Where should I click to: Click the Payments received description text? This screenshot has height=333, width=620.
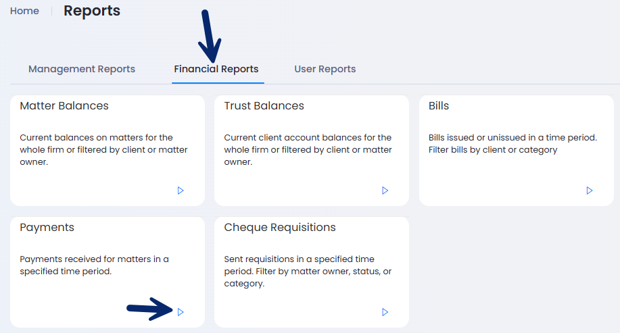click(x=94, y=265)
